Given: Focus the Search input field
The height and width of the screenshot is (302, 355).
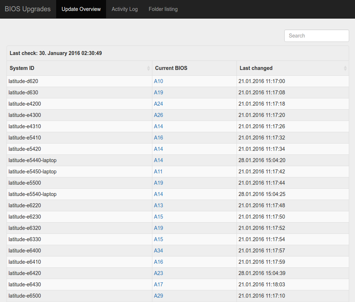Looking at the screenshot, I should click(316, 36).
